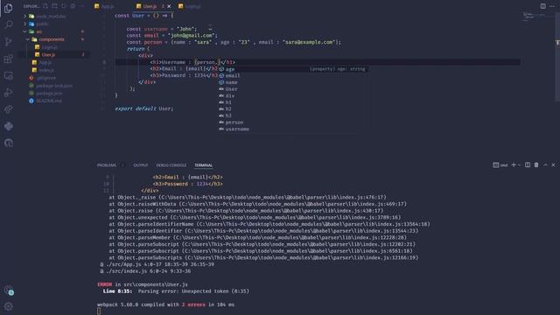Open package-lock.json in the file tree
560x315 pixels.
[54, 86]
